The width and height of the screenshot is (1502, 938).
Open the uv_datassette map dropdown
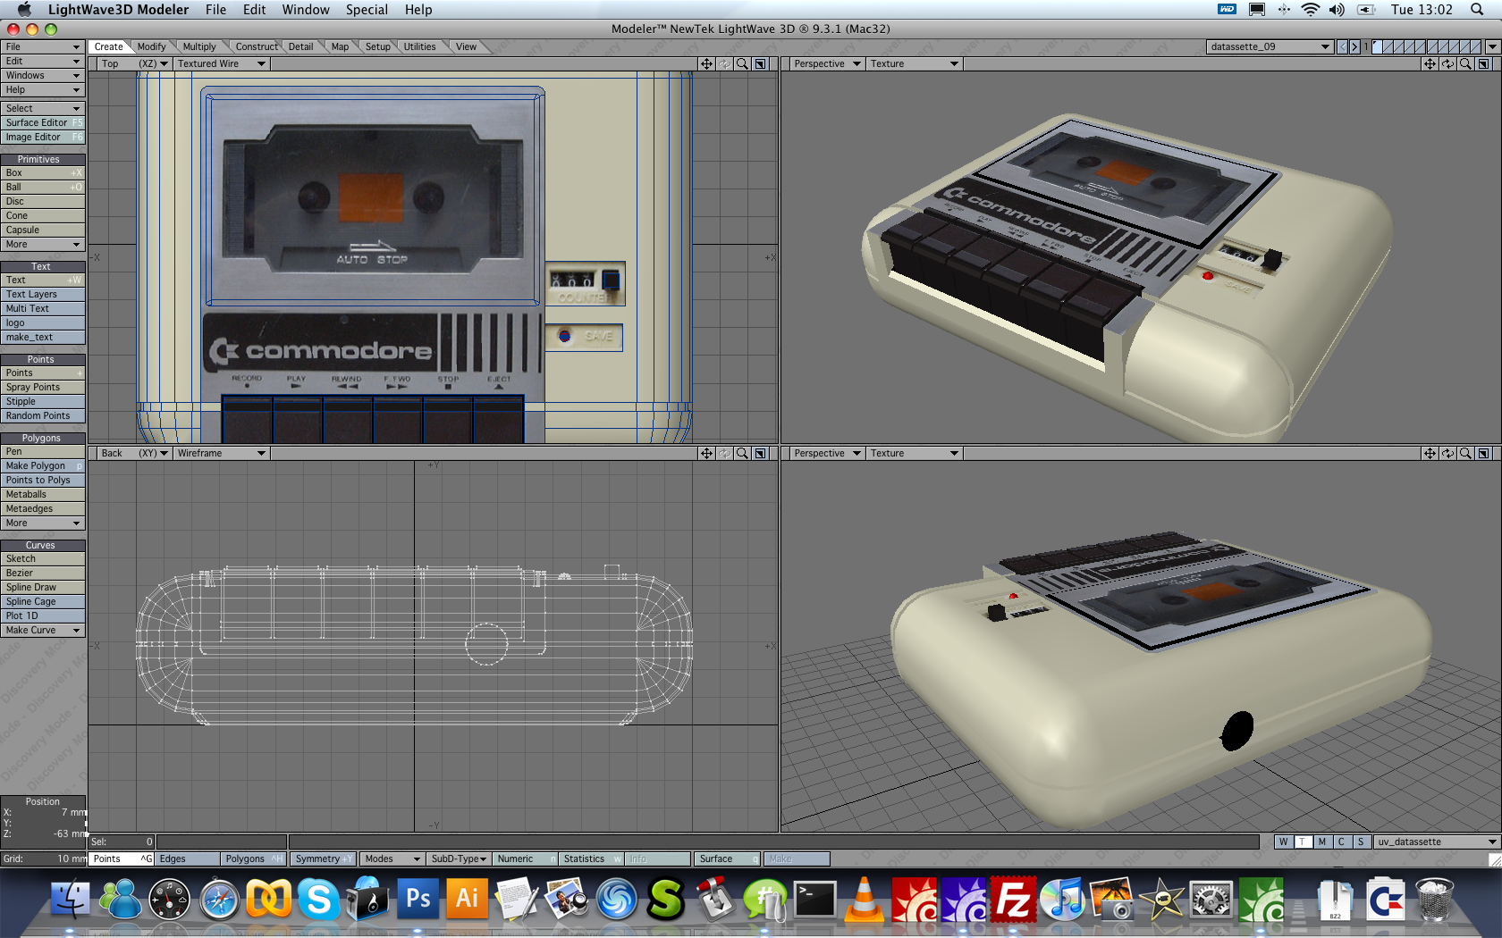click(1436, 842)
